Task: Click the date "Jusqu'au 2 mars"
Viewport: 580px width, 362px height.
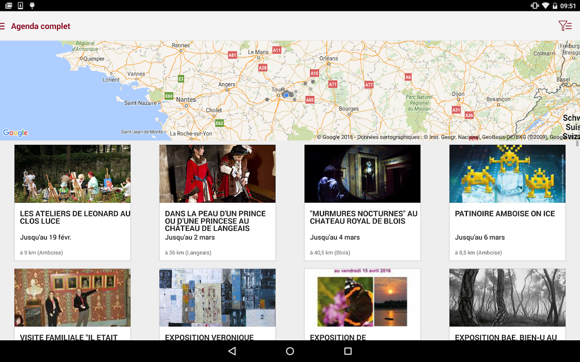Action: (190, 237)
